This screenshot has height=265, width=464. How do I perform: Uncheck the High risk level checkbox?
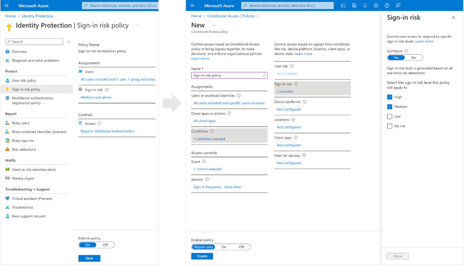[x=390, y=97]
